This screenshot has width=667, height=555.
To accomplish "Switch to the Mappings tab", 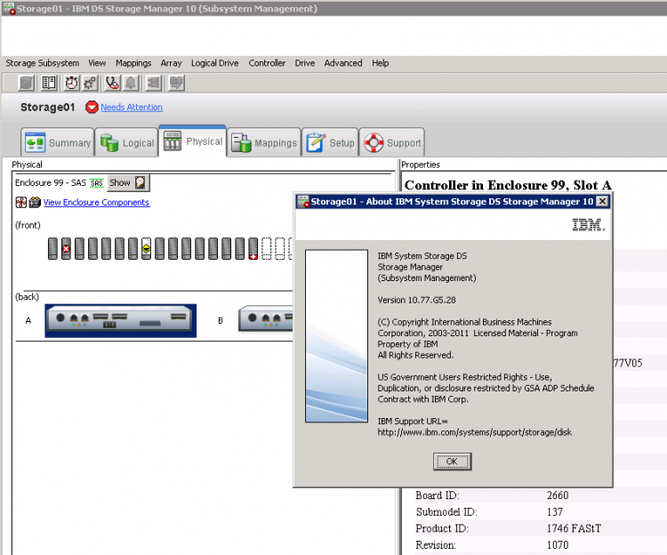I will (264, 142).
